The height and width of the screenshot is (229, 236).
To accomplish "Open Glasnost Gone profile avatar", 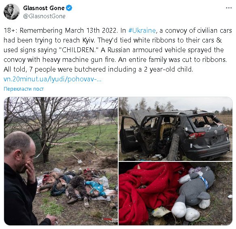I will (x=12, y=12).
